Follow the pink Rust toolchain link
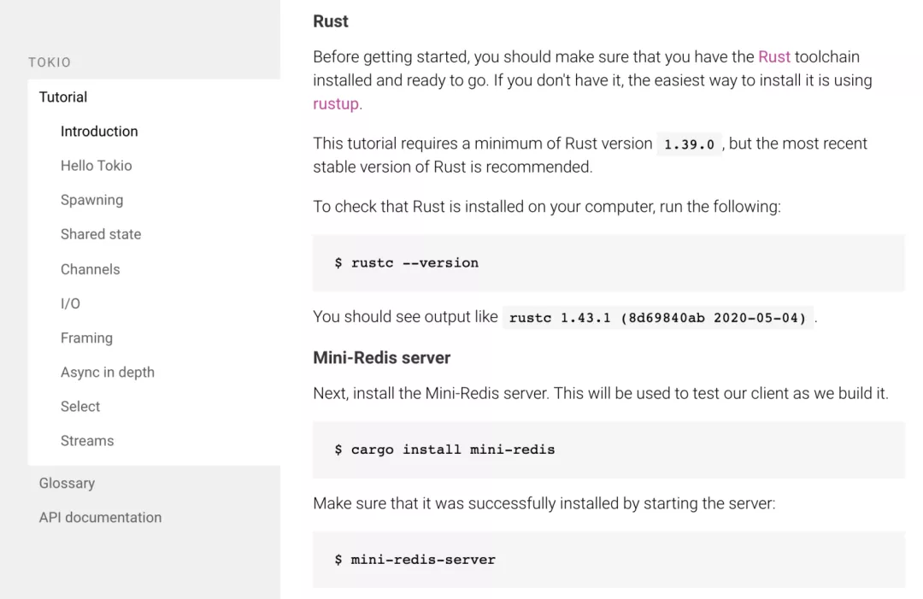This screenshot has height=599, width=923. (x=774, y=56)
